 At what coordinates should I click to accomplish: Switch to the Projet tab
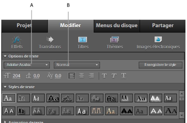pyautogui.click(x=24, y=26)
